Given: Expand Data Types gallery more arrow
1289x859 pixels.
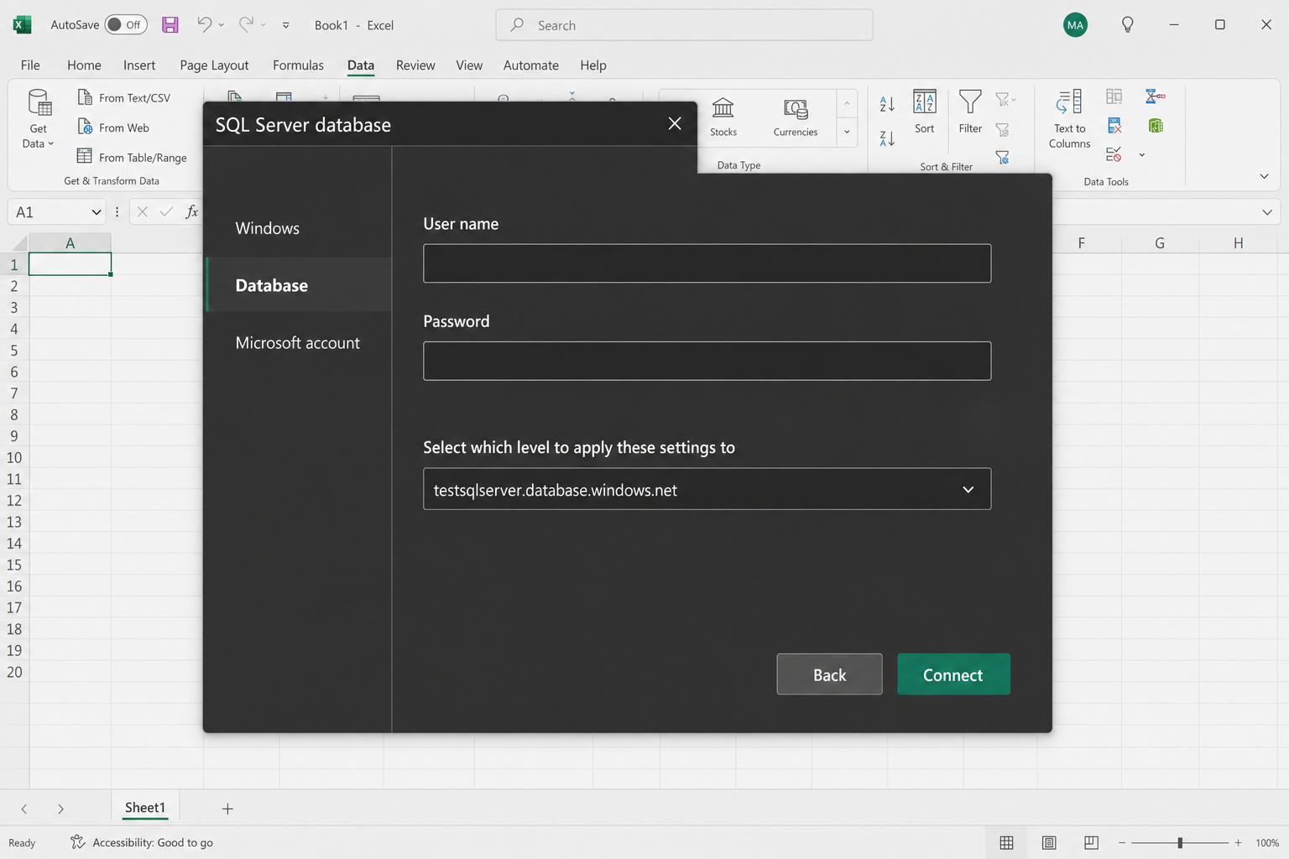Looking at the screenshot, I should [847, 132].
